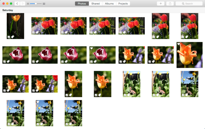Click the Saturday date heading
The image size is (205, 129).
[7, 10]
